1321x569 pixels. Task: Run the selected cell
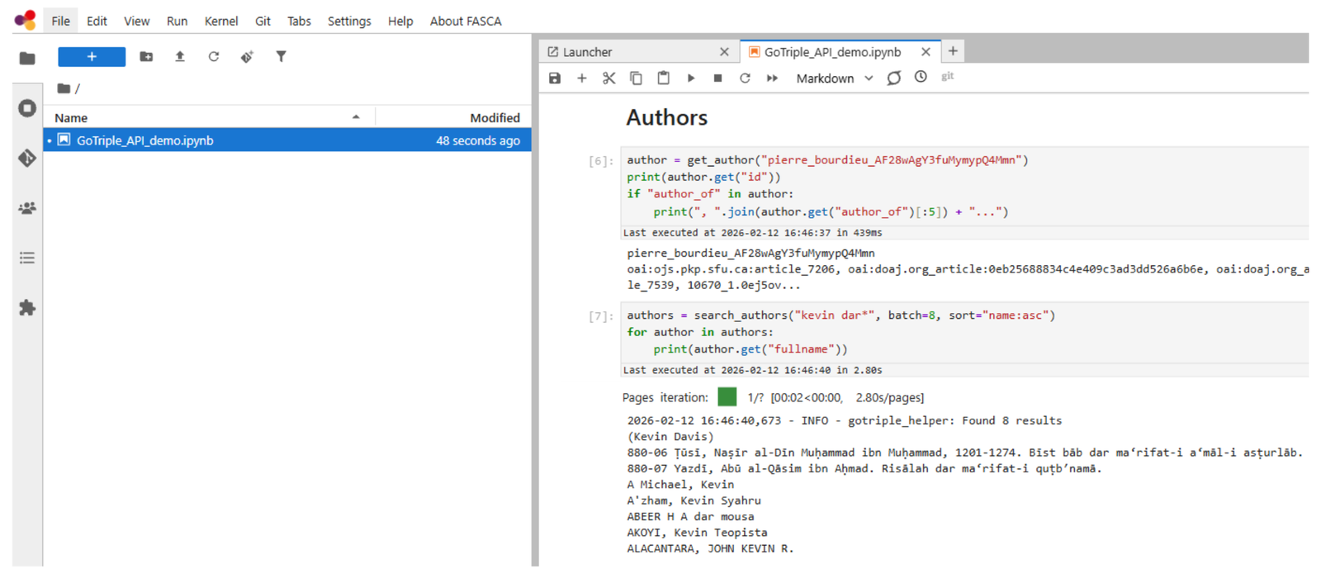[x=691, y=78]
